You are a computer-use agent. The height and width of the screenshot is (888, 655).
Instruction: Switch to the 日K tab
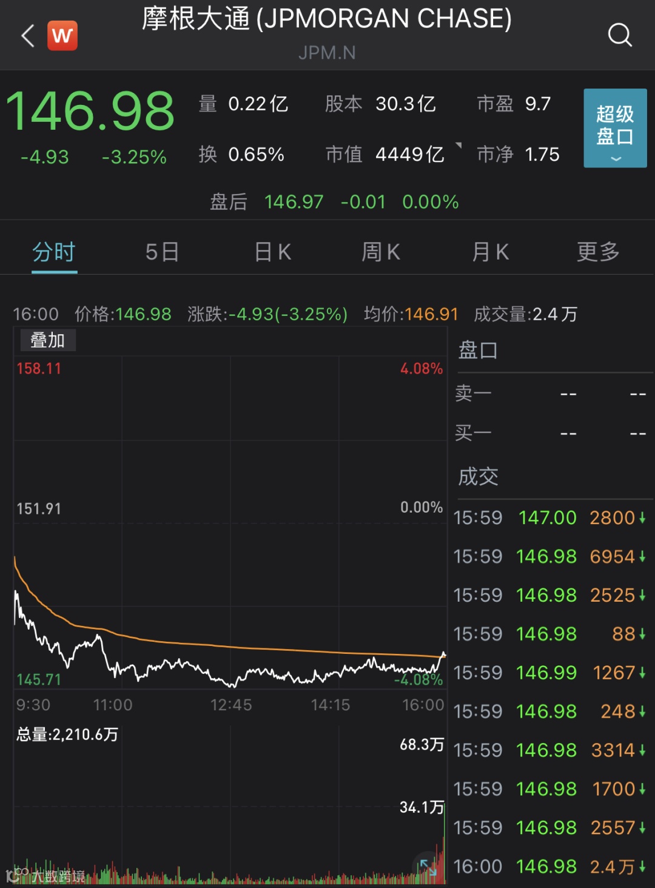(x=272, y=252)
